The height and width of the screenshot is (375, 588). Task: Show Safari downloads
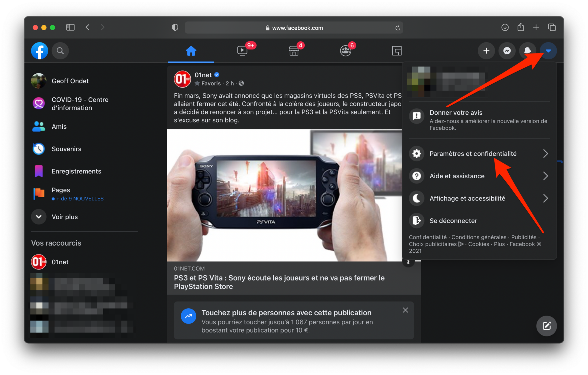click(505, 28)
